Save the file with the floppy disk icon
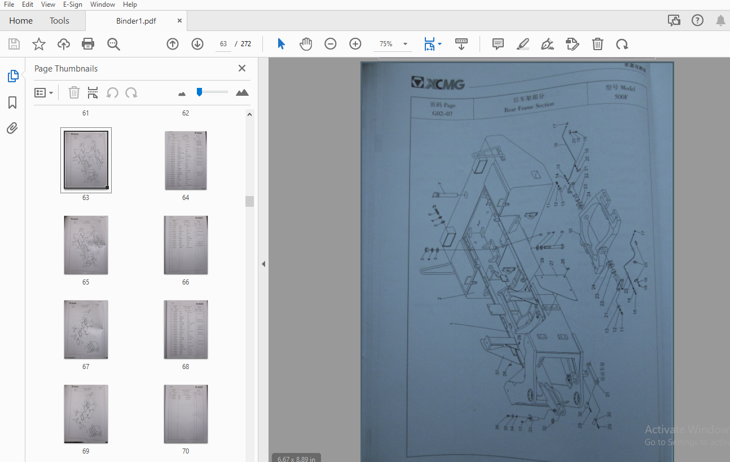This screenshot has width=730, height=462. pyautogui.click(x=14, y=44)
